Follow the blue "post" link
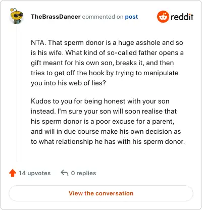This screenshot has height=210, width=202. click(131, 17)
